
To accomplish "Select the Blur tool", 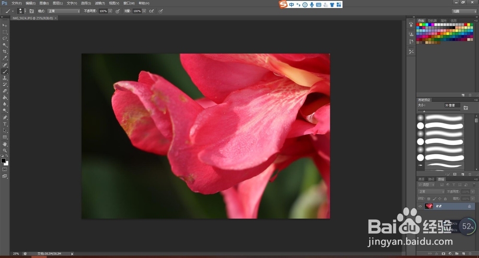I will (x=5, y=104).
